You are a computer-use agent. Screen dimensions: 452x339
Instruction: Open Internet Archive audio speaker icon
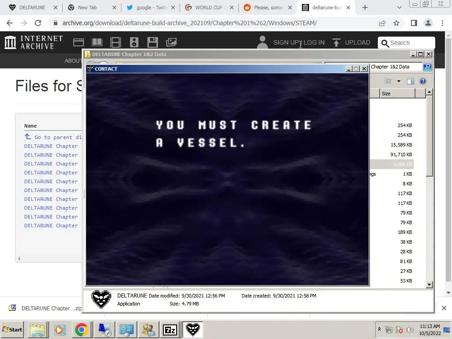[134, 42]
